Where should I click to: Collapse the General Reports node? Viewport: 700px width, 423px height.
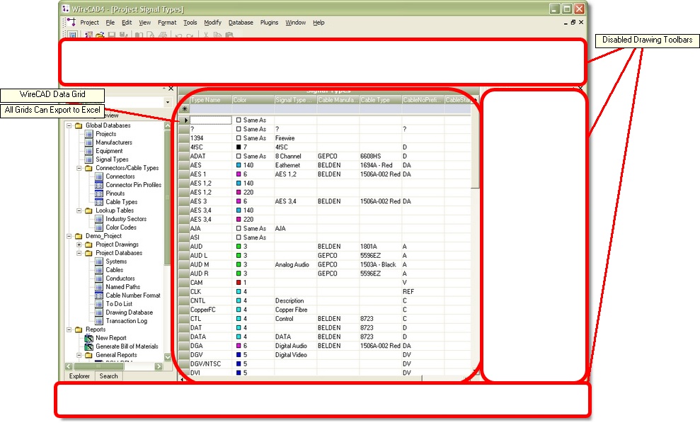coord(79,355)
